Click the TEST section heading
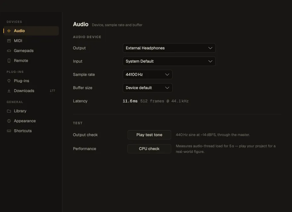This screenshot has width=292, height=212. click(78, 123)
